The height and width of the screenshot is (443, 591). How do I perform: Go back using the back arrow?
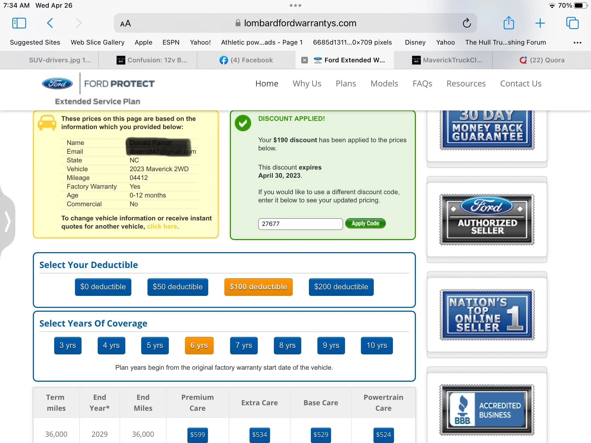[50, 23]
